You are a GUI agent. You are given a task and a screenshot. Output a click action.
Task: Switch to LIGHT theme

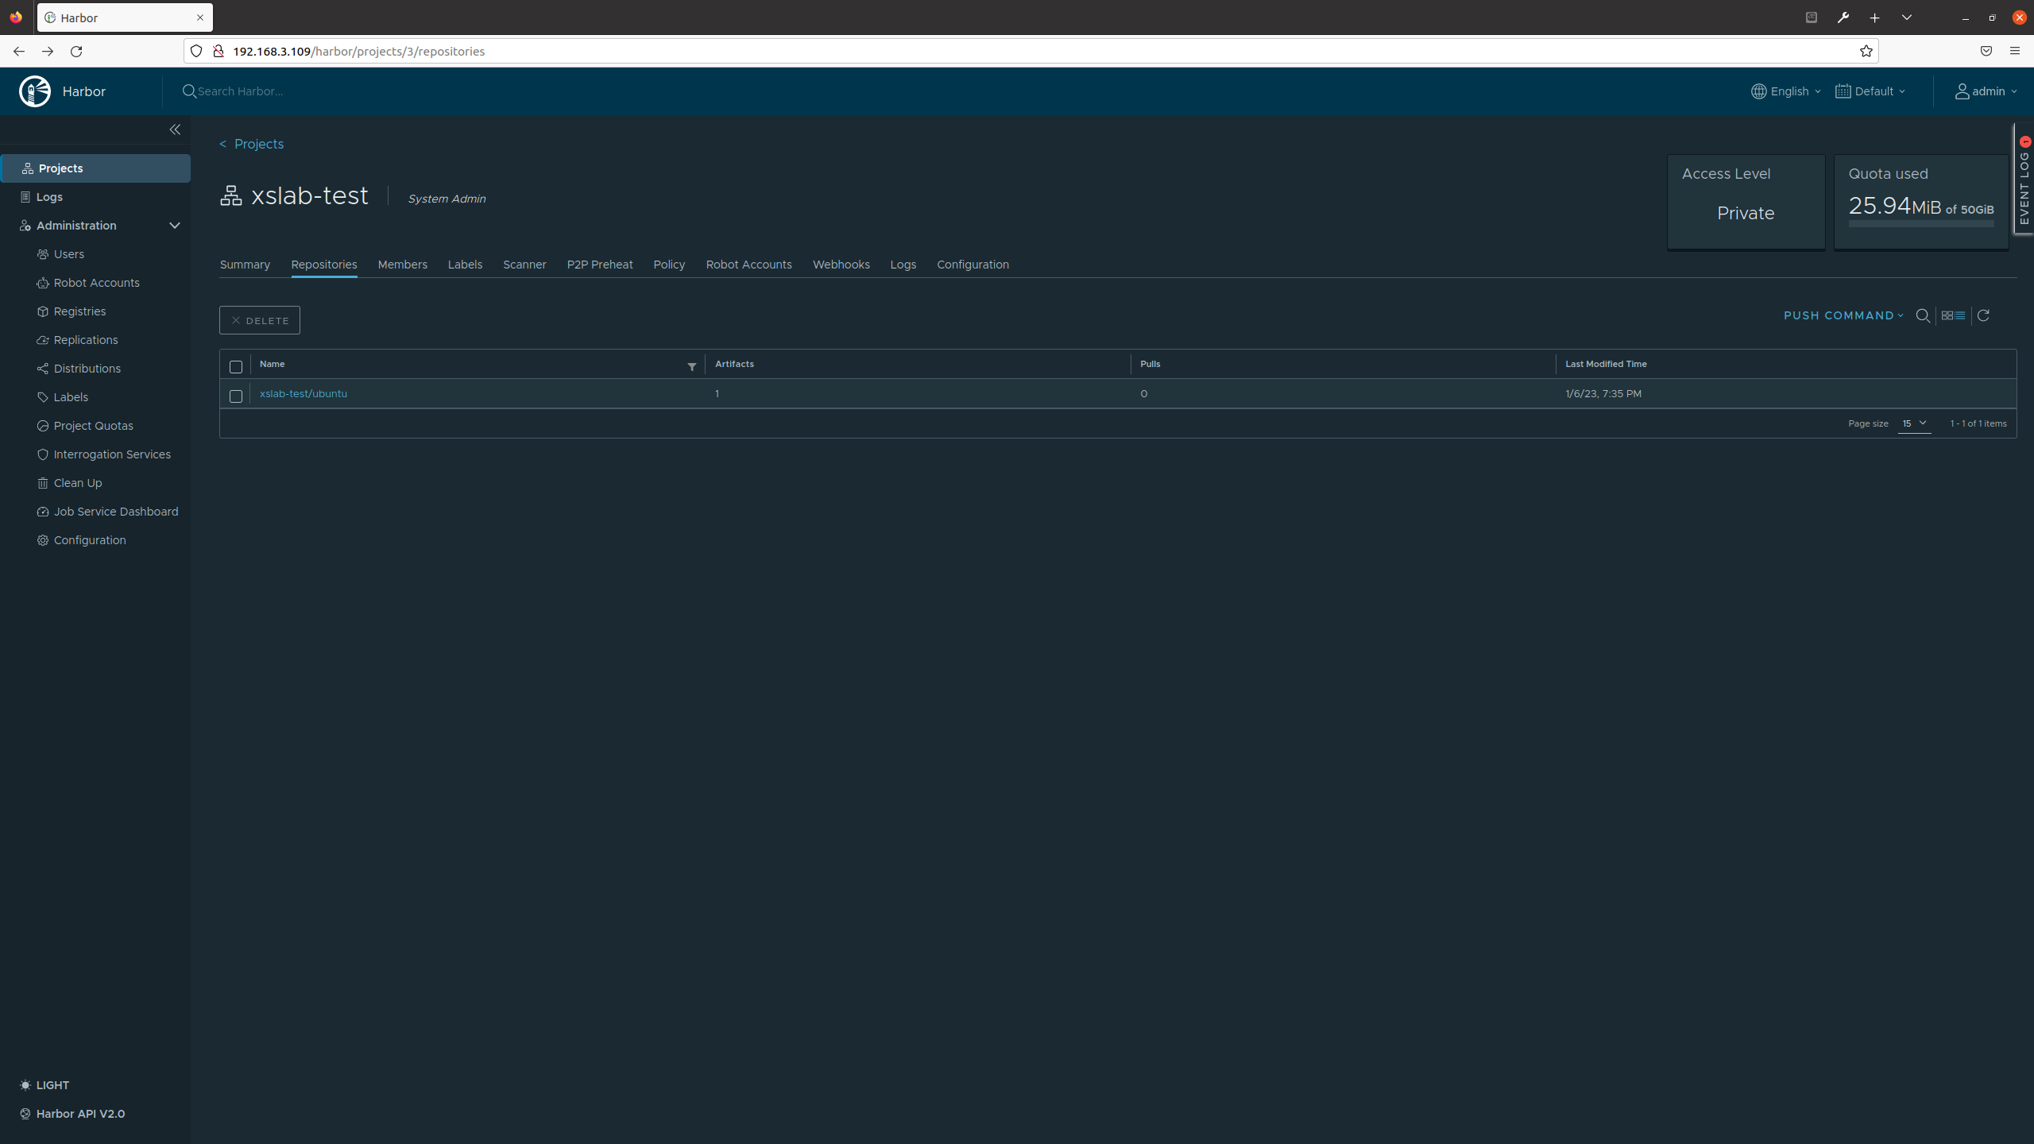[x=44, y=1085]
